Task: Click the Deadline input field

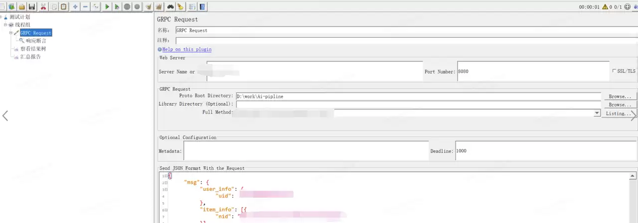Action: [546, 151]
